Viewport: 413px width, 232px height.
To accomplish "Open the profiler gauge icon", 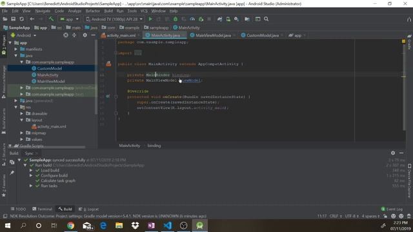I will pos(192,19).
